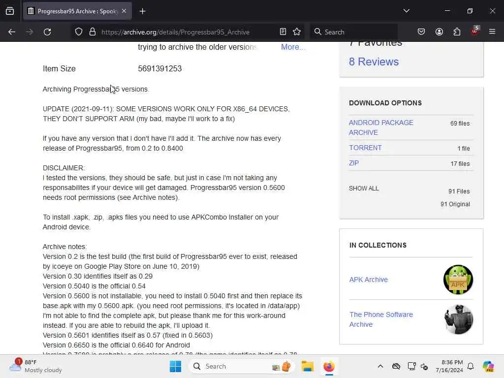This screenshot has height=378, width=504.
Task: Open the ZIP download option
Action: (353, 163)
